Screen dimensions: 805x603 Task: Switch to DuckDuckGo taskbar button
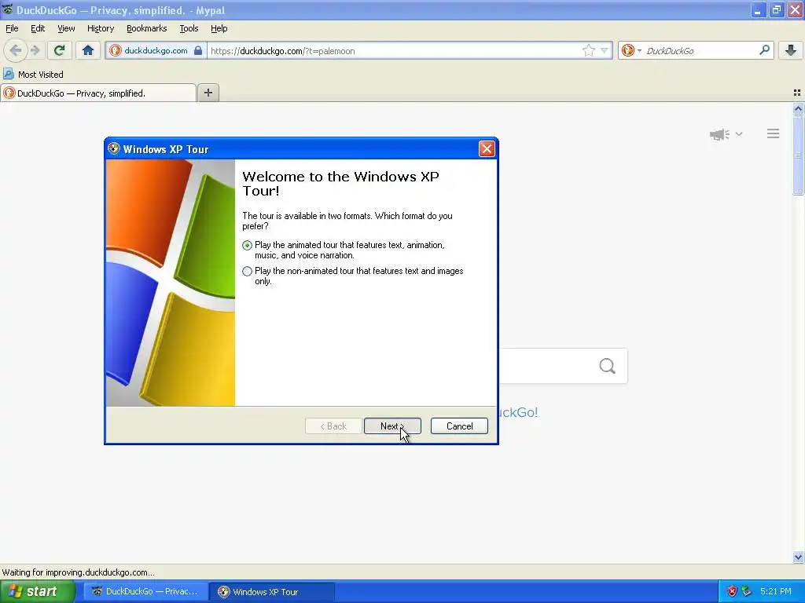pos(145,591)
